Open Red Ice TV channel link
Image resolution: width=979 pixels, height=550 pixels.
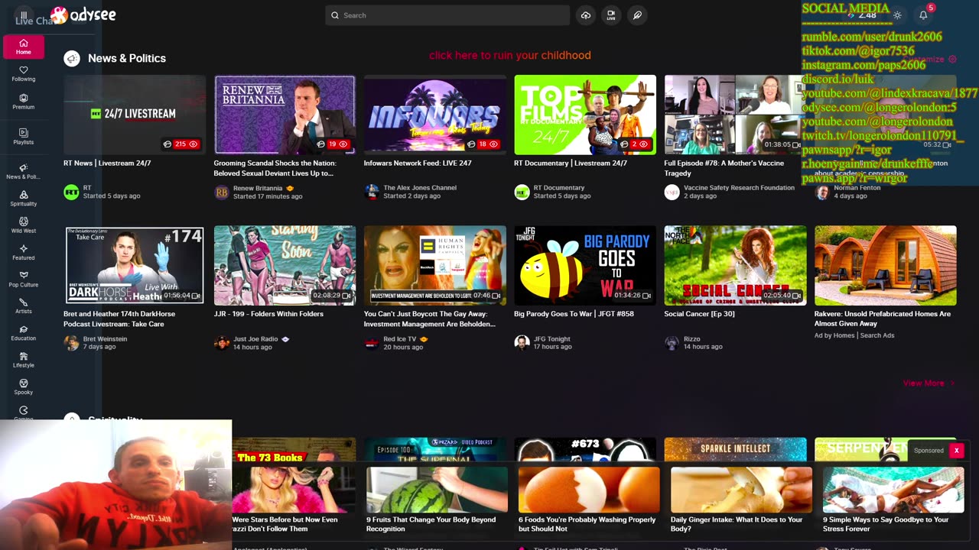tap(399, 339)
